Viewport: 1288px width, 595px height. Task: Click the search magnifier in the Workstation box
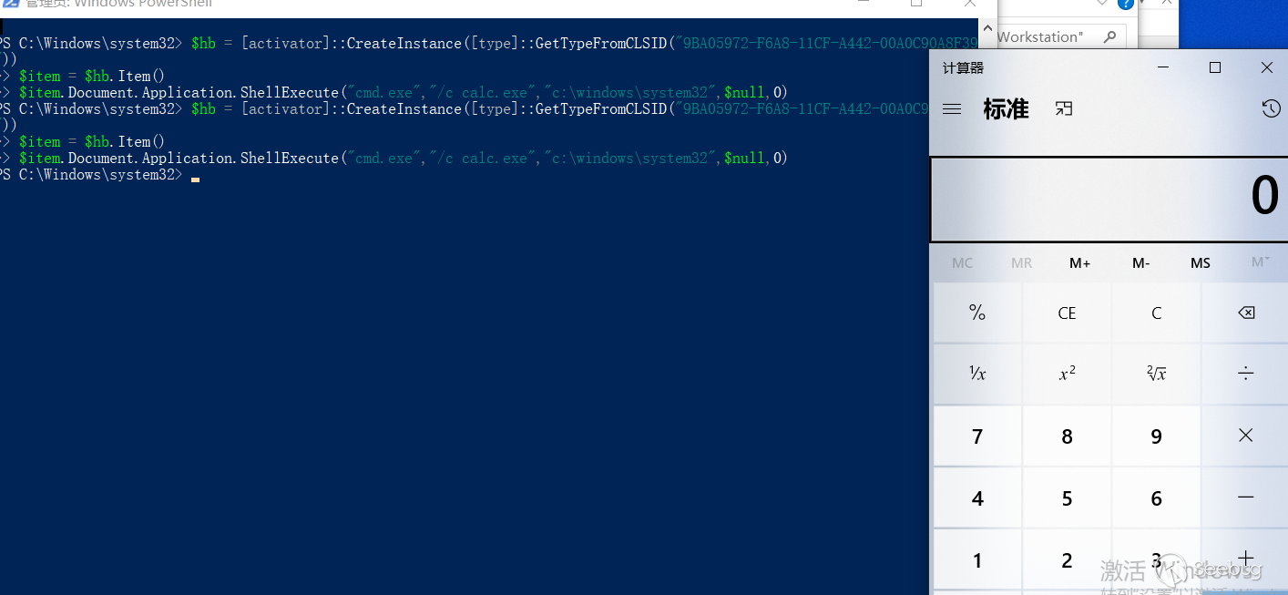[1109, 37]
